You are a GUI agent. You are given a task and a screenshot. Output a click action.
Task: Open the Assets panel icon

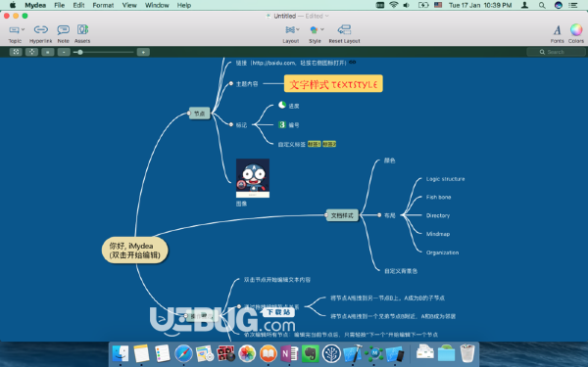(x=82, y=29)
